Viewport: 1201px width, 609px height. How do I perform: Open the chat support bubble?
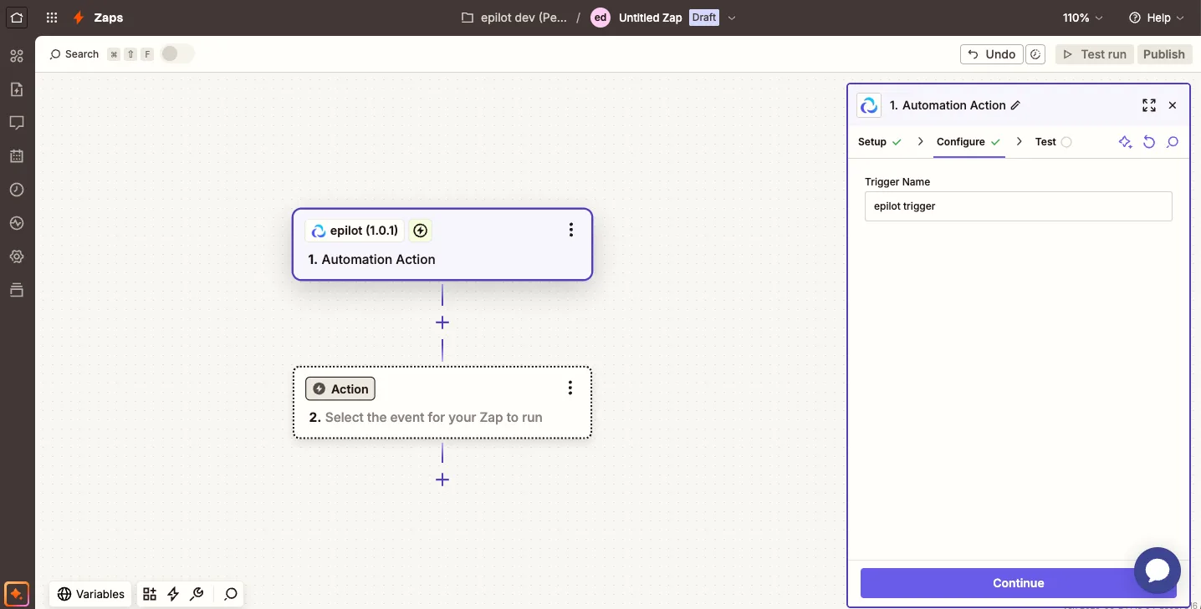[1158, 571]
